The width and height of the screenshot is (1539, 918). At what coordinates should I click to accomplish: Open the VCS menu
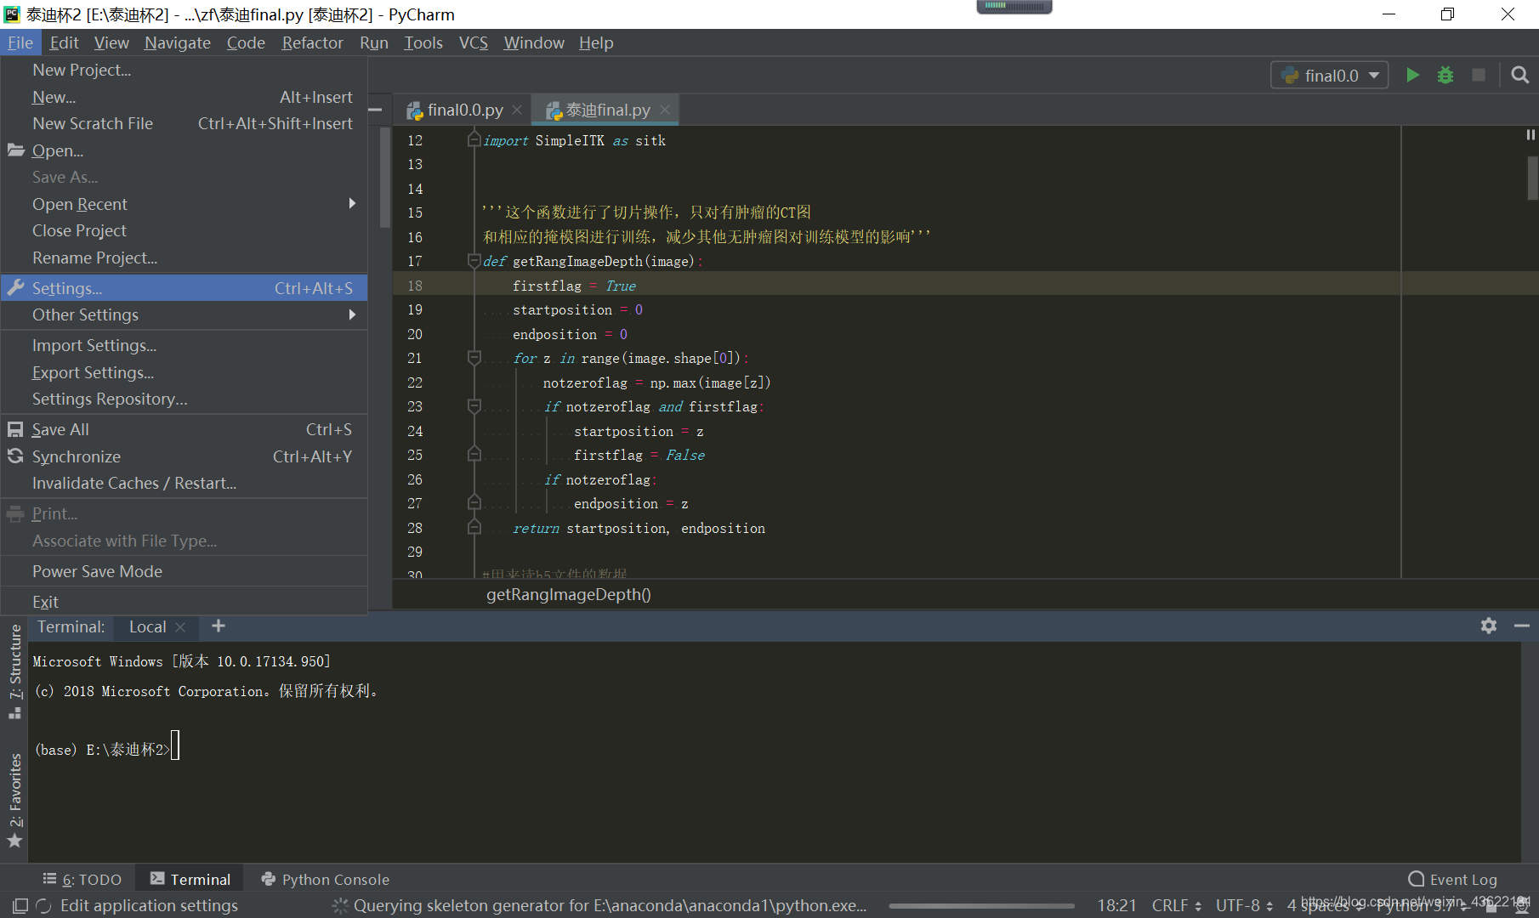point(474,42)
